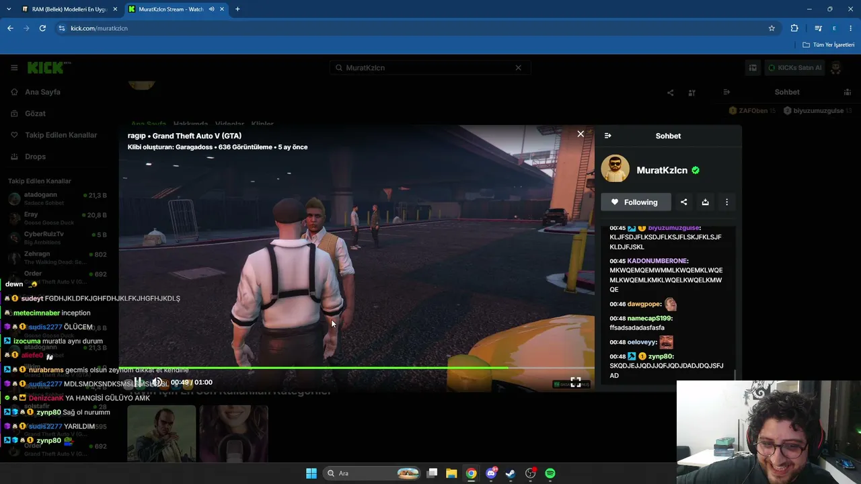Click the oeloveyy chat username
Image resolution: width=861 pixels, height=484 pixels.
[x=641, y=342]
